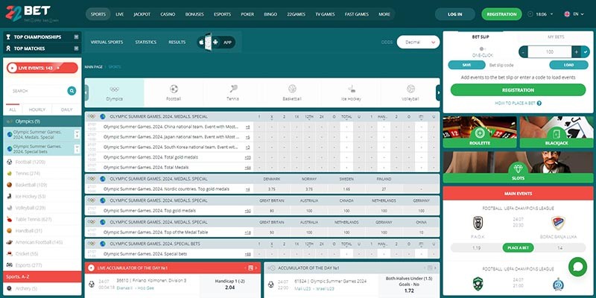
Task: Expand +88 markets for Special bets
Action: (247, 254)
